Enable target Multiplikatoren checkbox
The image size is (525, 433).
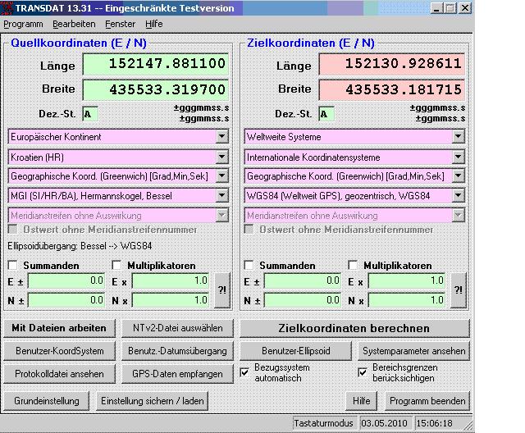tap(354, 266)
